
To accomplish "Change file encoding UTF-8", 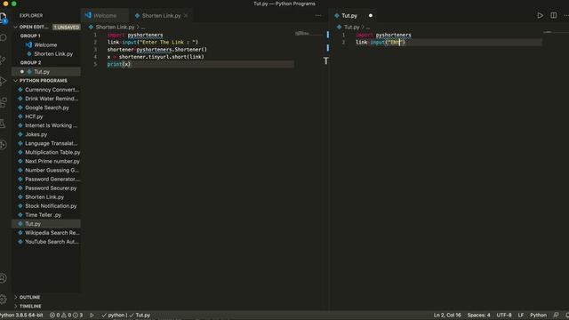I will point(504,316).
